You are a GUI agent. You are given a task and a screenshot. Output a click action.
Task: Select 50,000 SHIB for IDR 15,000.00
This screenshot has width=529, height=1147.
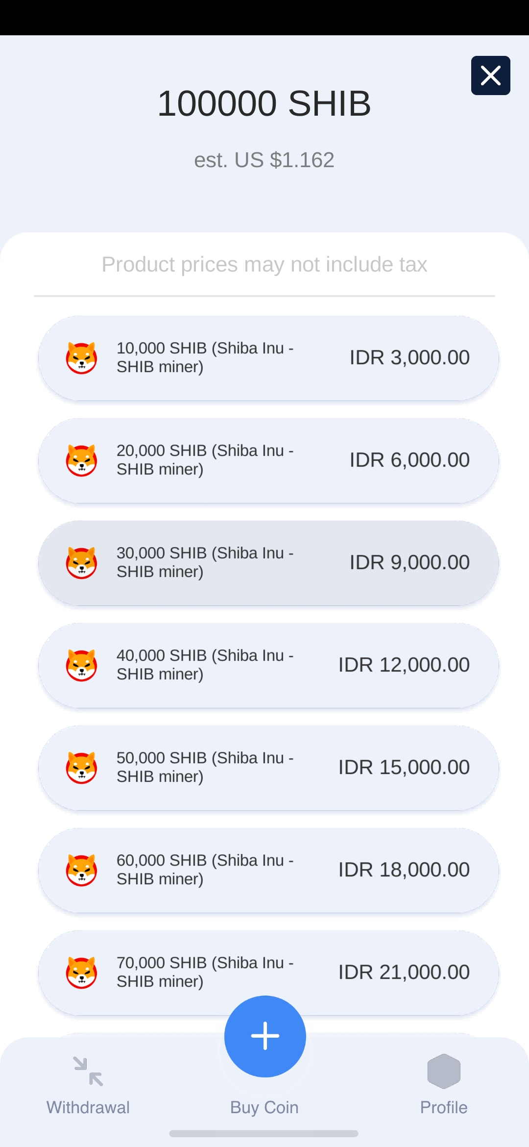point(268,768)
